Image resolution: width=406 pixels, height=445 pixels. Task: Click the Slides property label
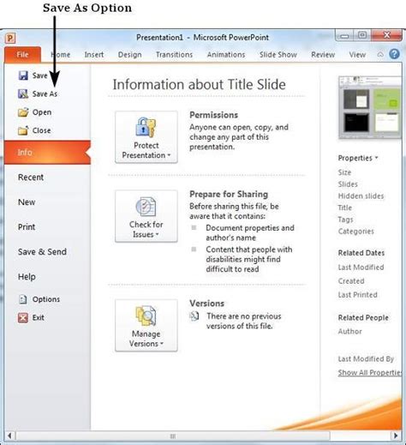348,184
